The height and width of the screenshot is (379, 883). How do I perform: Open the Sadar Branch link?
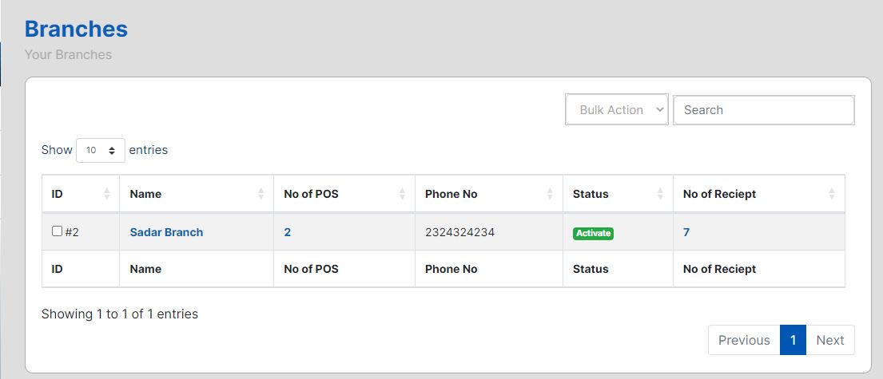(166, 232)
